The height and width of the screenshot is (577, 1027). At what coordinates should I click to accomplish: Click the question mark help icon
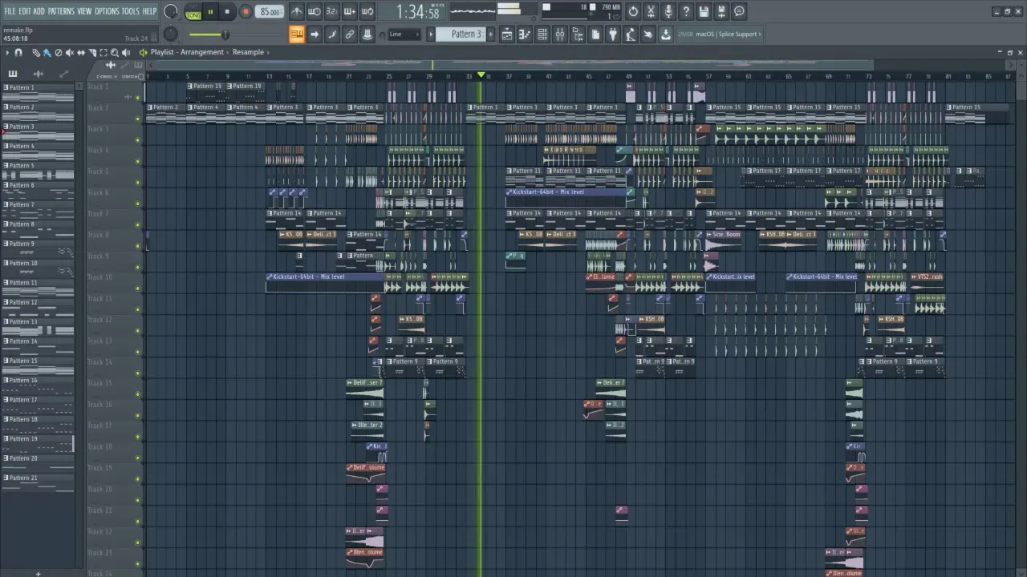pyautogui.click(x=686, y=11)
